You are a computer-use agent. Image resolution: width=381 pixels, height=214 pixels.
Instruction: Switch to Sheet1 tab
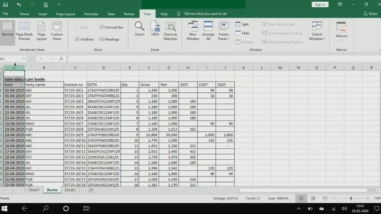click(34, 190)
